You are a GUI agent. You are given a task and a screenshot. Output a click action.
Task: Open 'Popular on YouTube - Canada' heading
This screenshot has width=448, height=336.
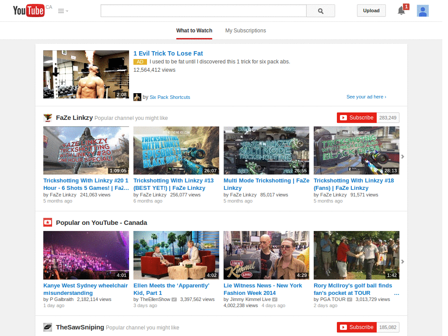coord(101,223)
